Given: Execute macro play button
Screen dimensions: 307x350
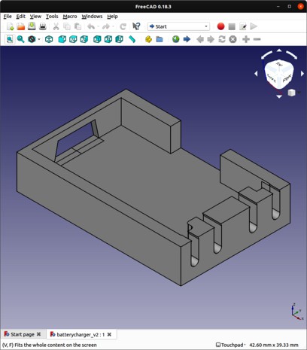Looking at the screenshot, I should click(254, 26).
